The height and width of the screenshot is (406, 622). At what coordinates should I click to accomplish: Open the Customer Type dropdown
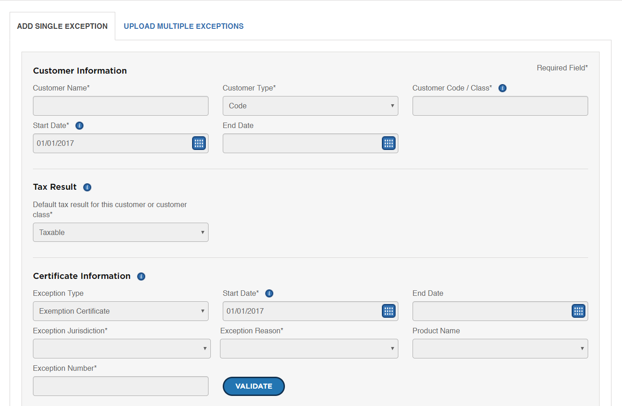(310, 106)
